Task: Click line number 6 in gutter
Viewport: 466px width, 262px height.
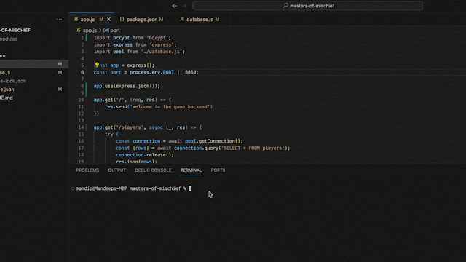Action: point(82,72)
